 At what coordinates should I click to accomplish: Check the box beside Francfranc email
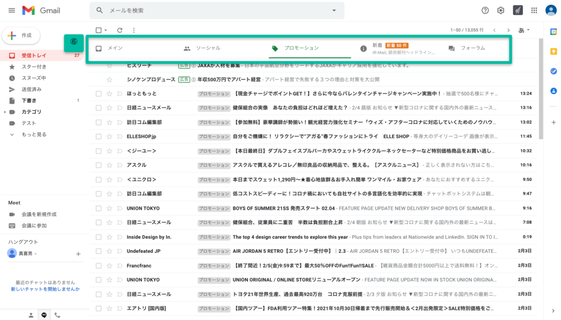[99, 265]
